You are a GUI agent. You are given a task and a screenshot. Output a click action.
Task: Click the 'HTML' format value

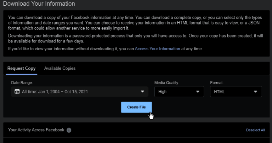[219, 92]
